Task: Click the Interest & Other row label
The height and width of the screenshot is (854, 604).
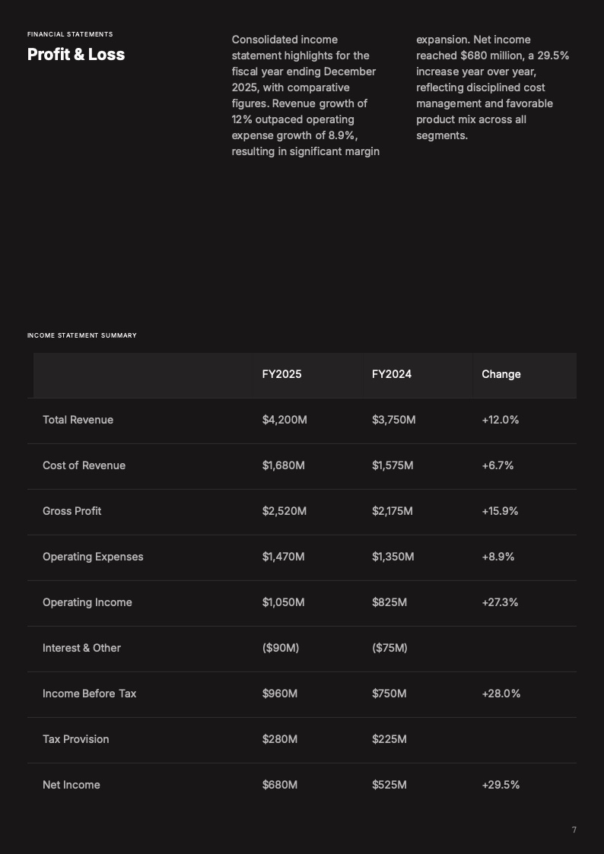Action: pyautogui.click(x=81, y=648)
